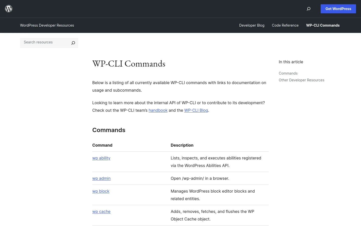This screenshot has height=226, width=361.
Task: Select WP-CLI Commands menu item
Action: click(323, 25)
